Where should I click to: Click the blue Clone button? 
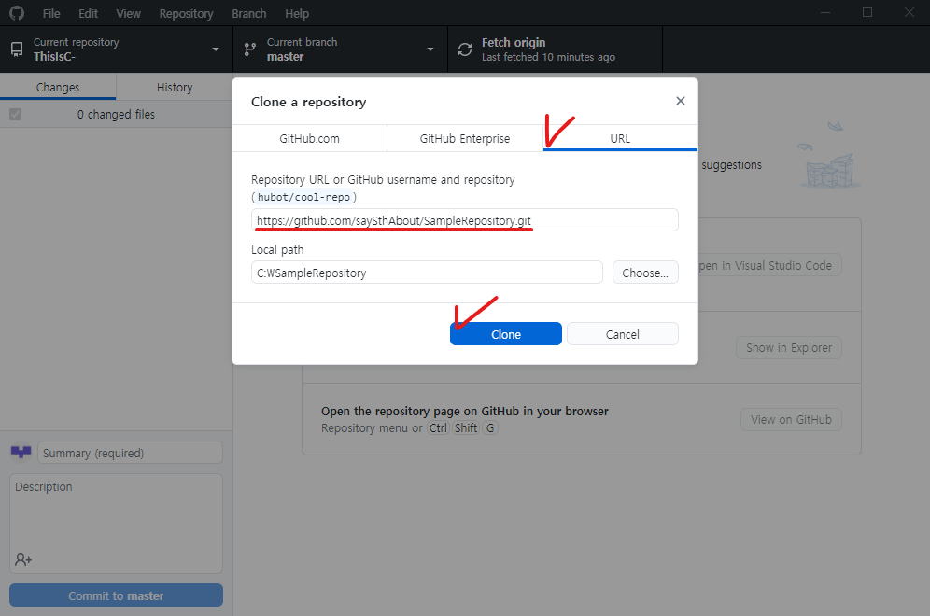click(x=505, y=334)
